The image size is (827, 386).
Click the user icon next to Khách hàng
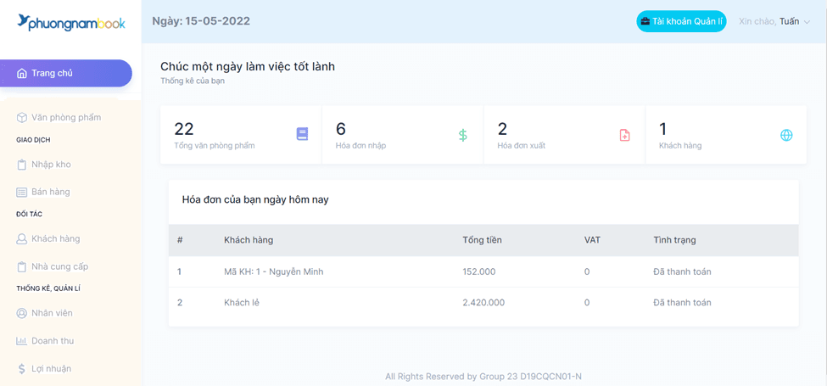(22, 239)
